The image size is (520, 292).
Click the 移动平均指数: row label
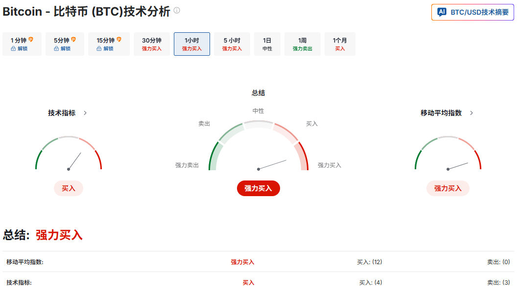[25, 262]
